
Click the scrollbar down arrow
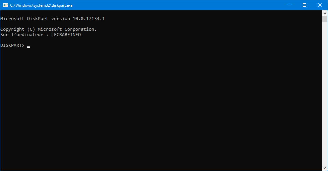tap(325, 168)
